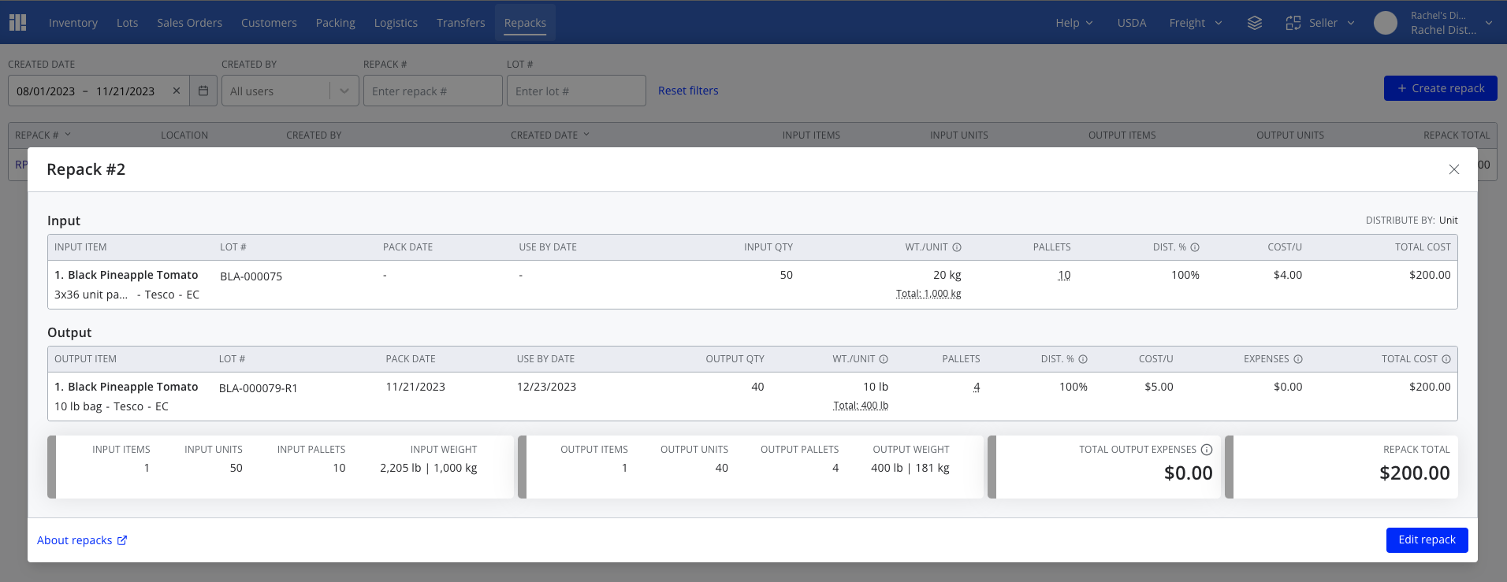The width and height of the screenshot is (1507, 582).
Task: Click info icon by Total Output Expenses
Action: (x=1207, y=450)
